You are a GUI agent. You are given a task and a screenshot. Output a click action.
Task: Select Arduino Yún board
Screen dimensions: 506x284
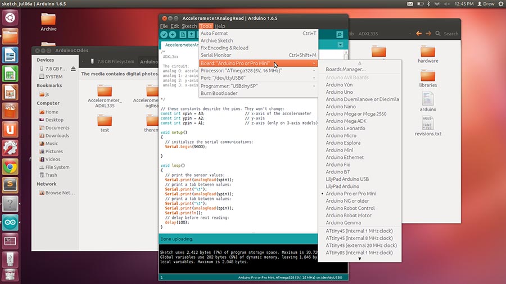coord(339,85)
